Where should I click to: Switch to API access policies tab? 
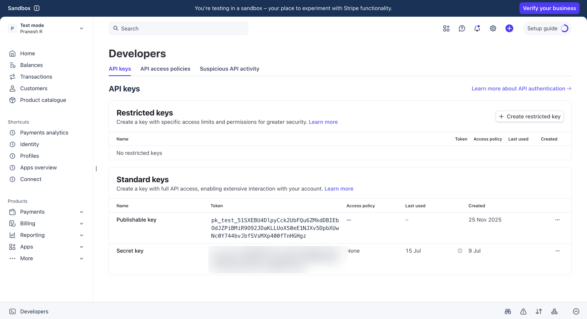165,69
